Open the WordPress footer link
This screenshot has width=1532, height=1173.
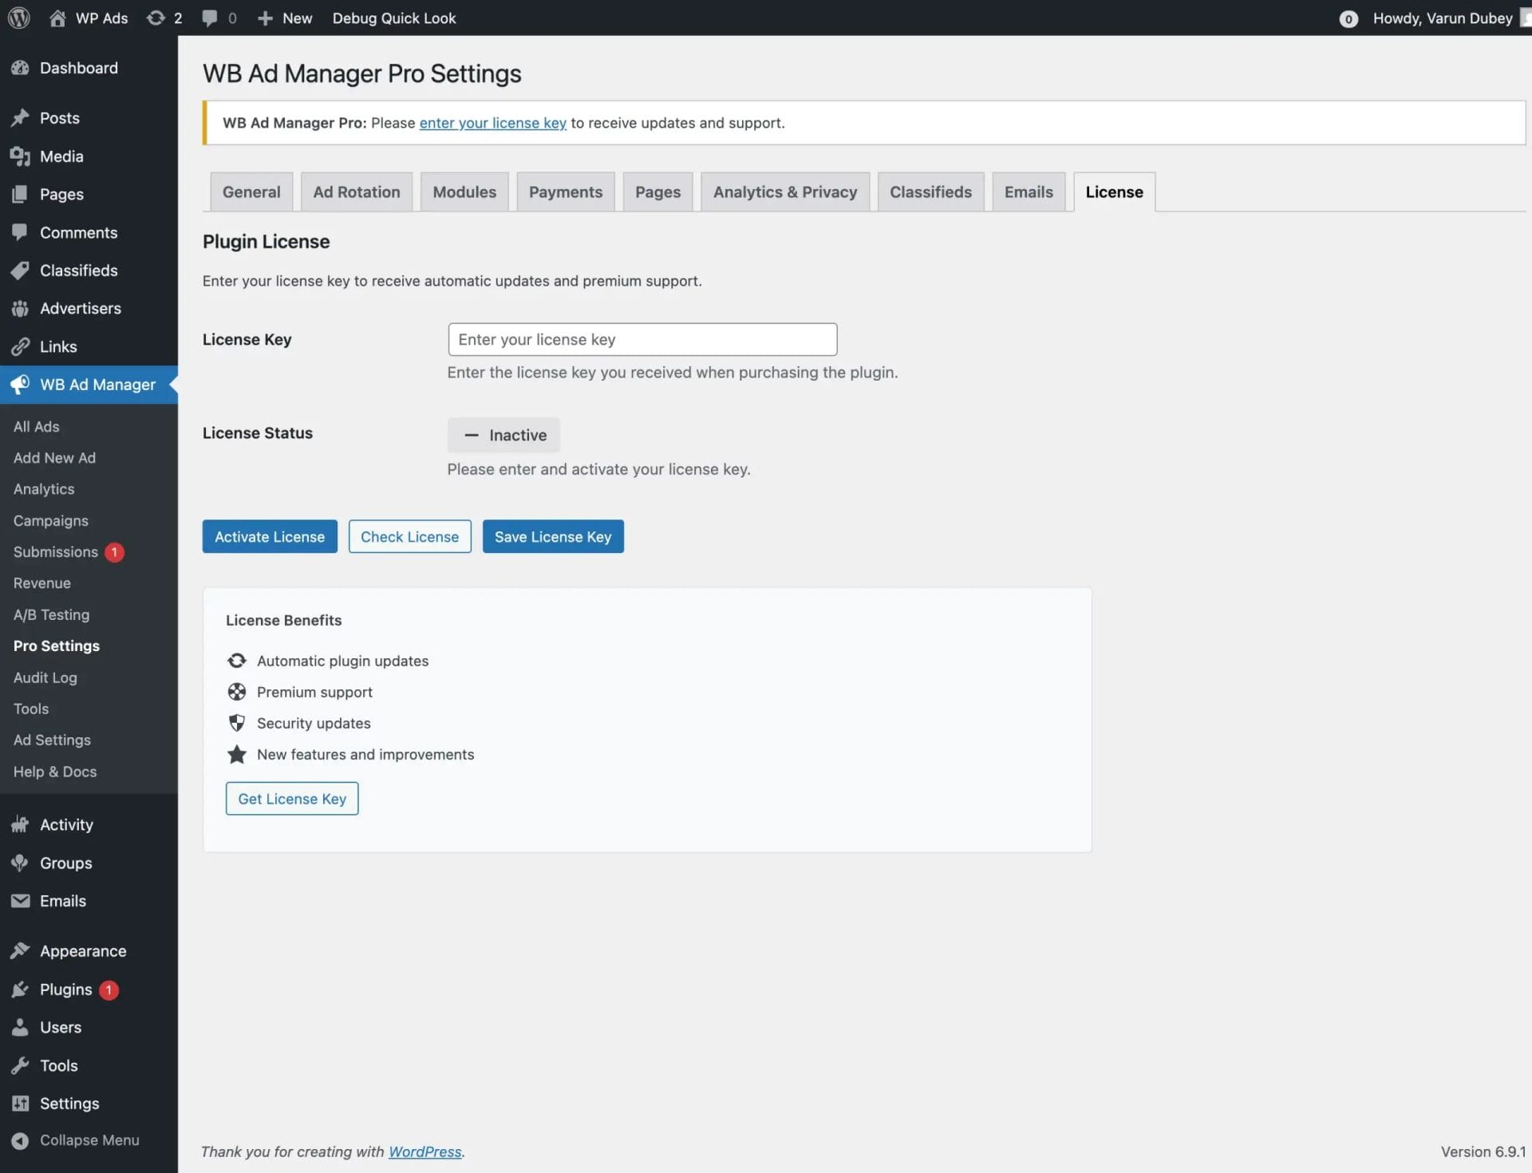tap(424, 1151)
